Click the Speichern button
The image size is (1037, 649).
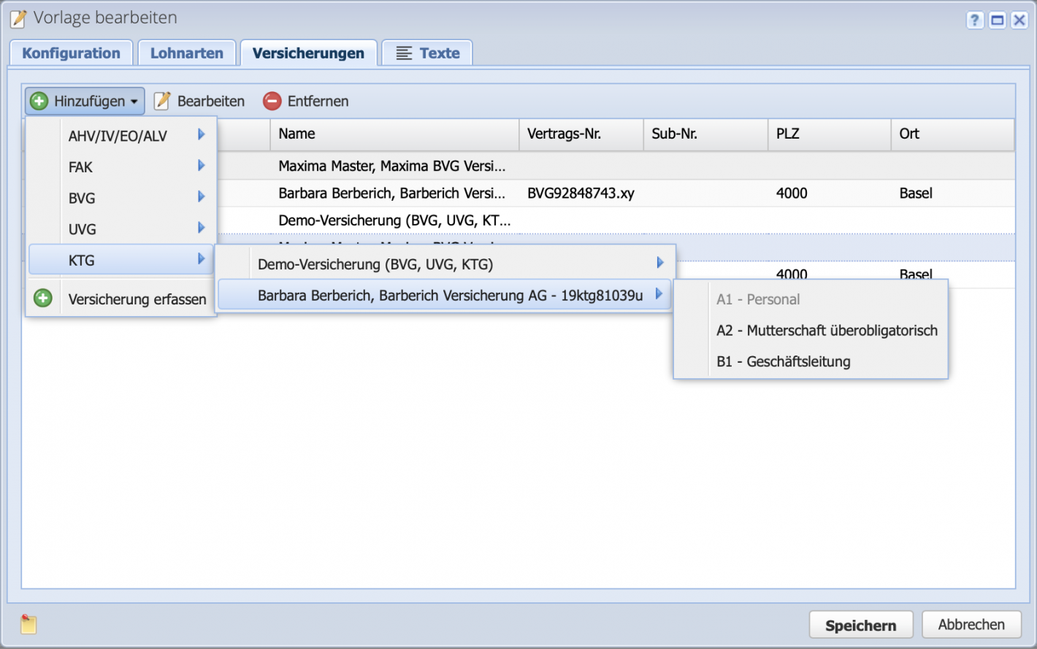point(860,624)
